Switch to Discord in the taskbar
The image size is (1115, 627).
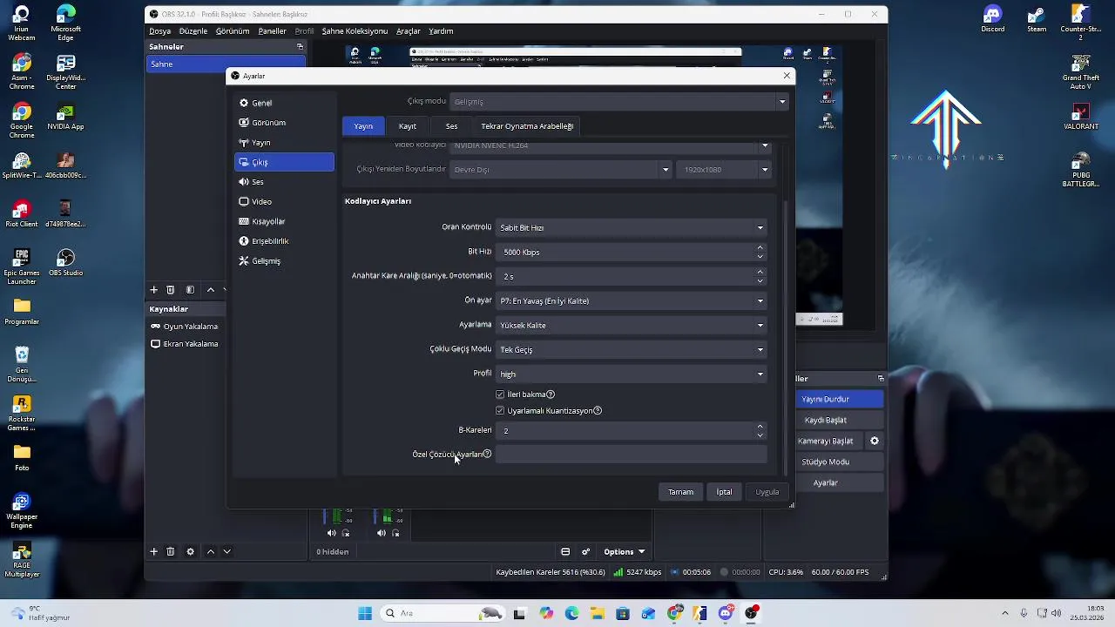pos(726,613)
